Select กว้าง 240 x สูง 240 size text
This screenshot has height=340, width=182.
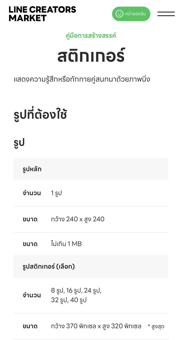(78, 219)
